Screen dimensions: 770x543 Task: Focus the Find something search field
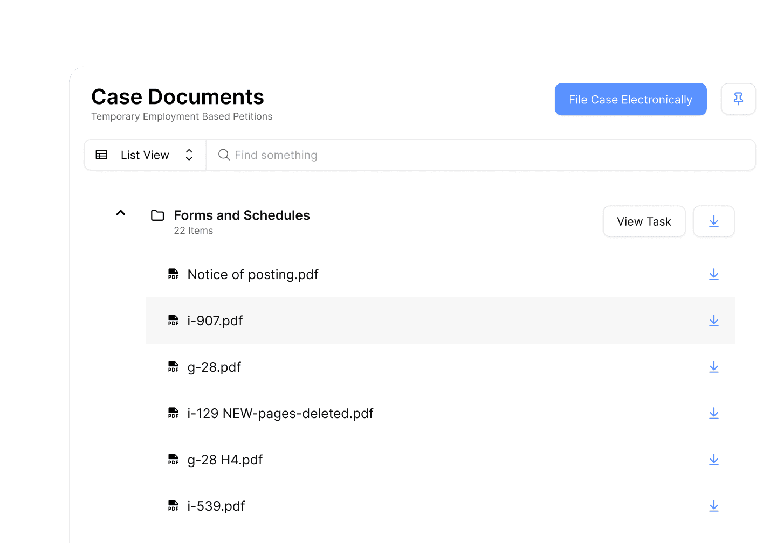480,155
